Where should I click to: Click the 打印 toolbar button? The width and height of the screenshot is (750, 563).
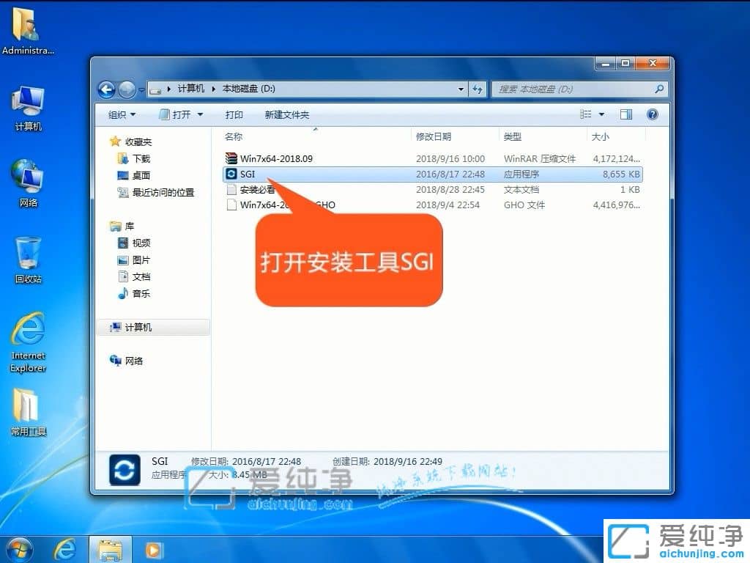pos(234,114)
